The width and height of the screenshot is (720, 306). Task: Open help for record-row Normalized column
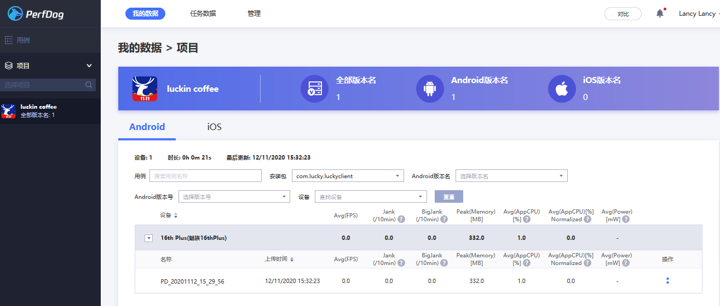[x=587, y=263]
